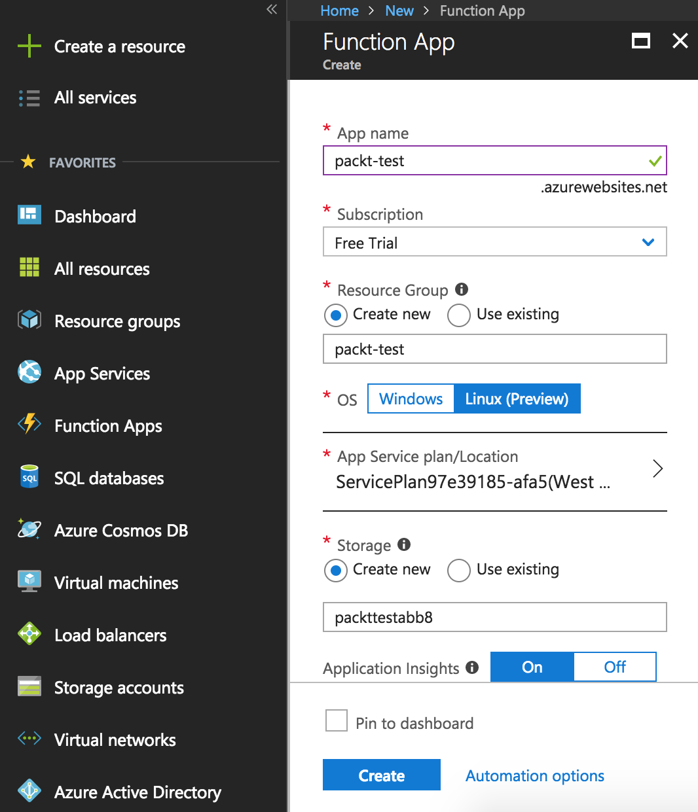Open the Automation options link
This screenshot has width=698, height=812.
pos(535,775)
